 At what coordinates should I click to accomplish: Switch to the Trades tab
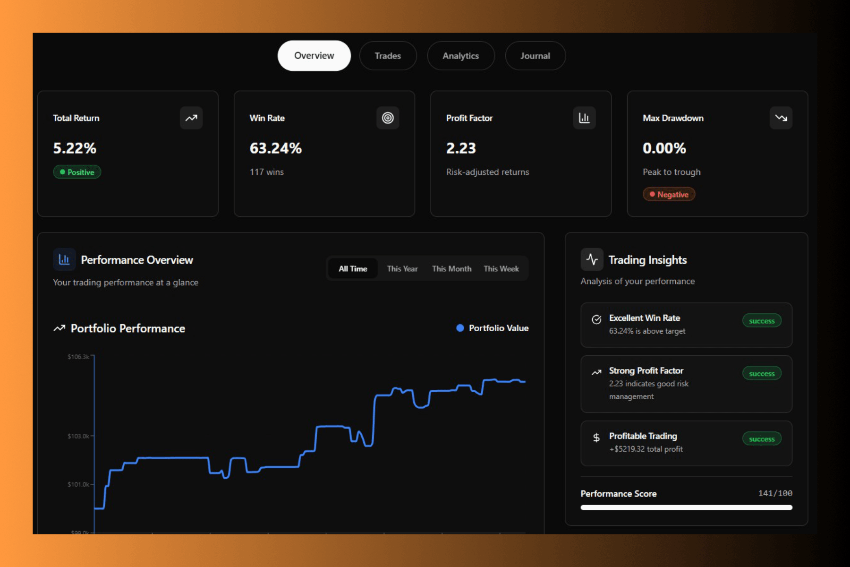pos(388,55)
